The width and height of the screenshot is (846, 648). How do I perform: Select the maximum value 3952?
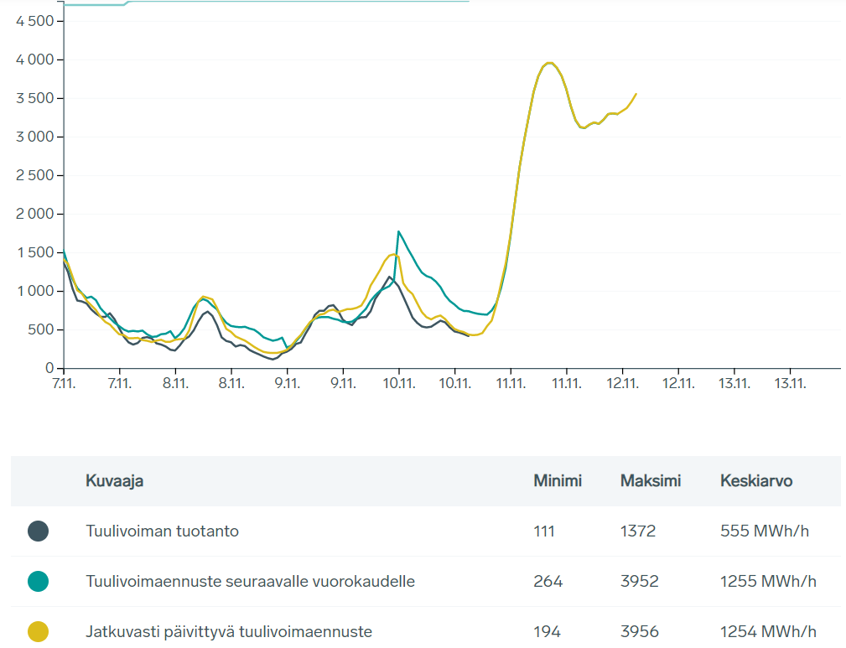(x=638, y=581)
